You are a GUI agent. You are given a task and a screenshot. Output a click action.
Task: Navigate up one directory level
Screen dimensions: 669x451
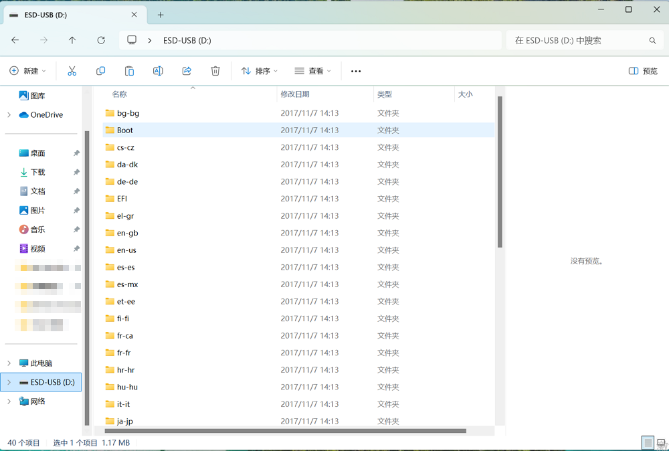[x=72, y=40]
